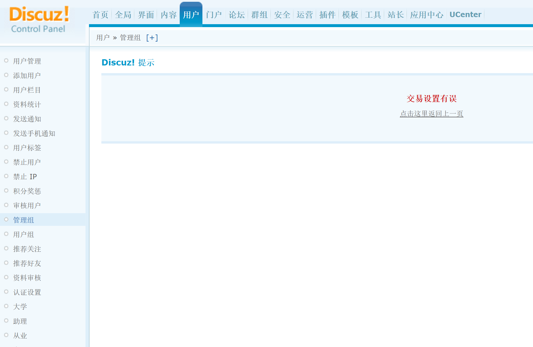
Task: Open the 禁止 IP sidebar item
Action: (x=25, y=177)
